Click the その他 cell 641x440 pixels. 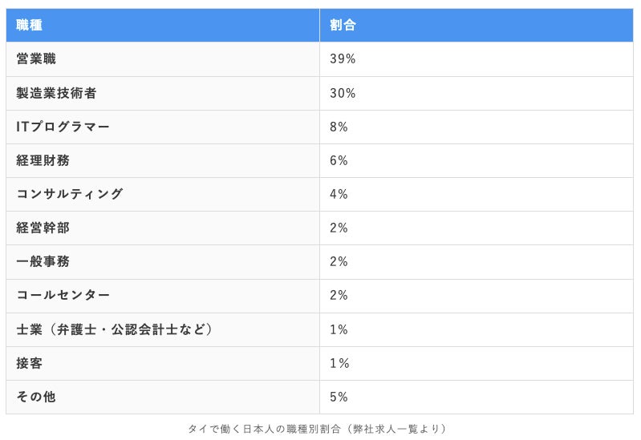click(36, 397)
